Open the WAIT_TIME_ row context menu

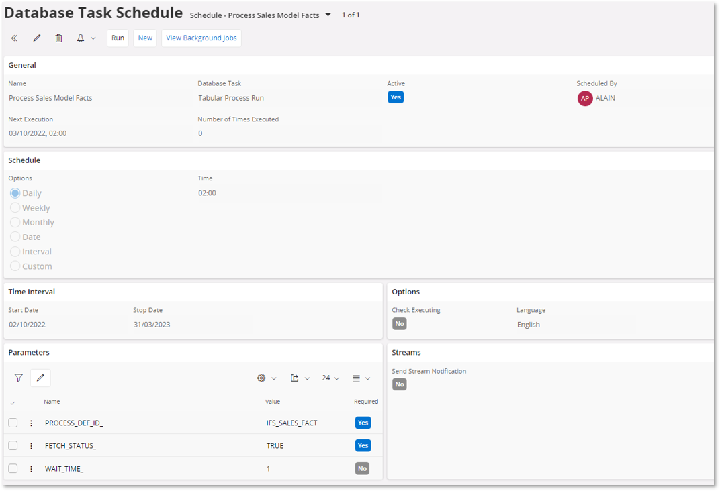(x=31, y=468)
